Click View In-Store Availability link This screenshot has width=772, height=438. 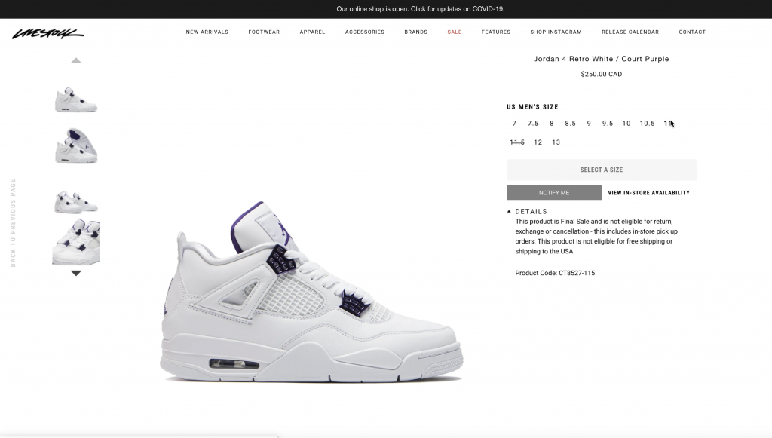coord(649,193)
